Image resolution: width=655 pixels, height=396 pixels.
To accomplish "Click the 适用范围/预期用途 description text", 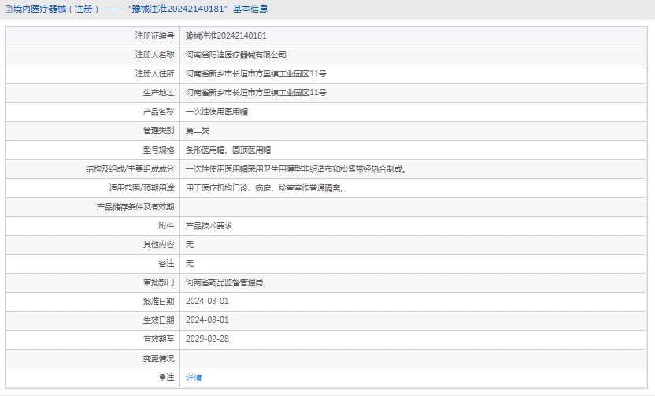I will [x=265, y=188].
